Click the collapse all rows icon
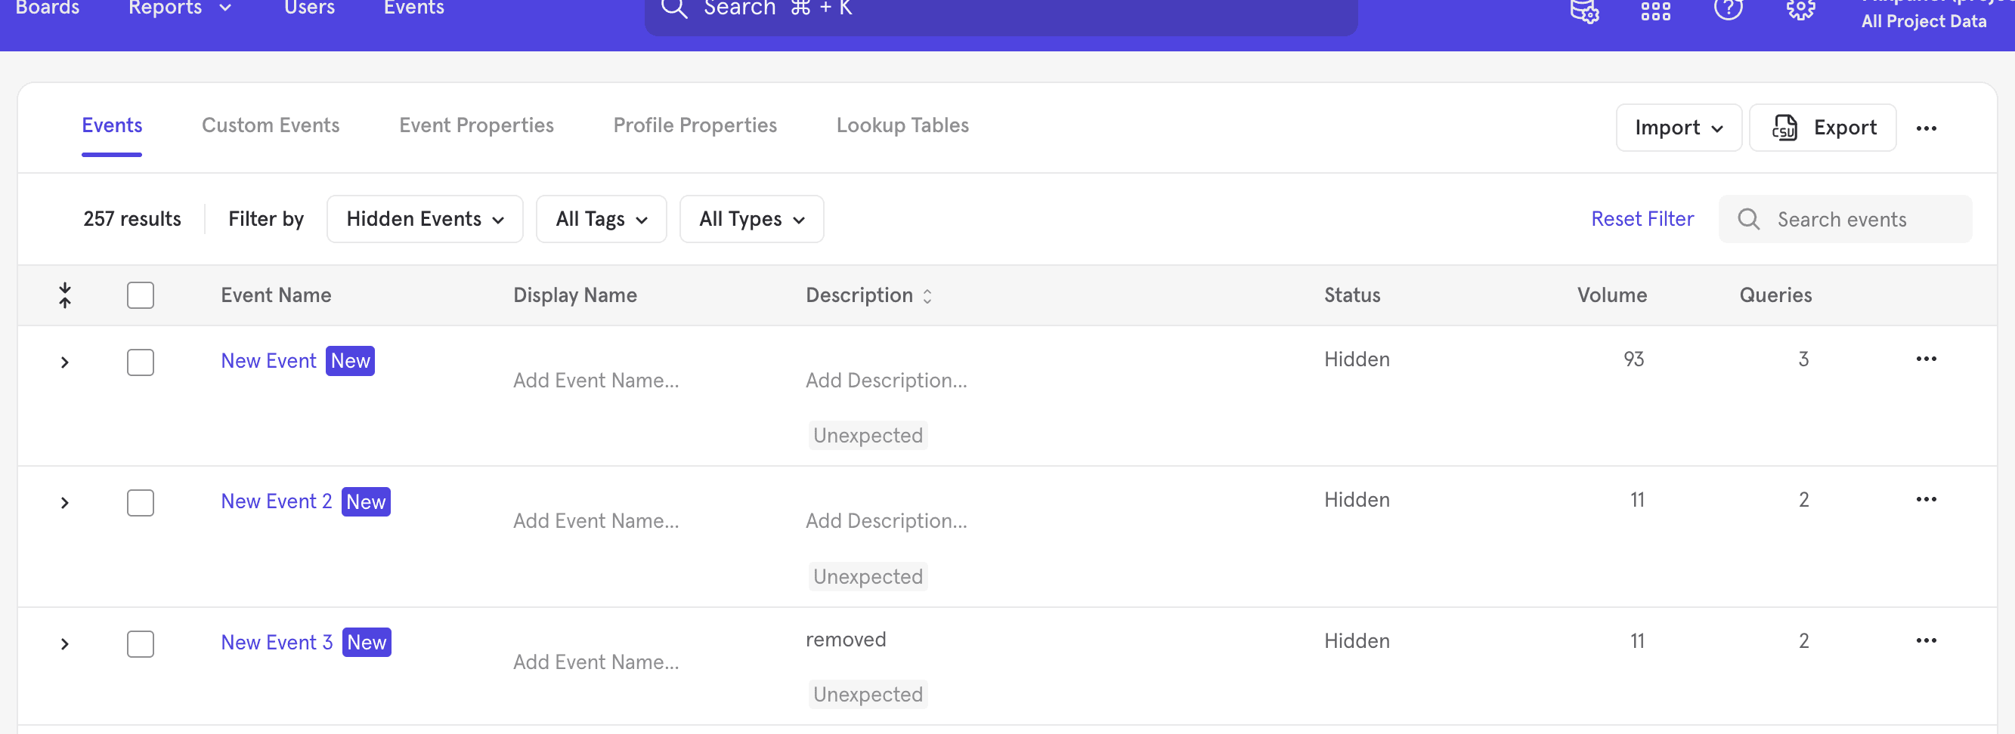The width and height of the screenshot is (2015, 734). pyautogui.click(x=65, y=295)
